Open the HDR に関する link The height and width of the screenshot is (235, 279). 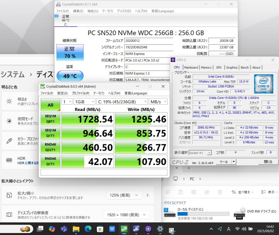click(28, 163)
